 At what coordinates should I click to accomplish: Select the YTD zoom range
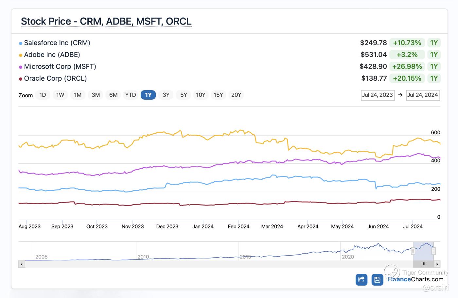pyautogui.click(x=131, y=95)
